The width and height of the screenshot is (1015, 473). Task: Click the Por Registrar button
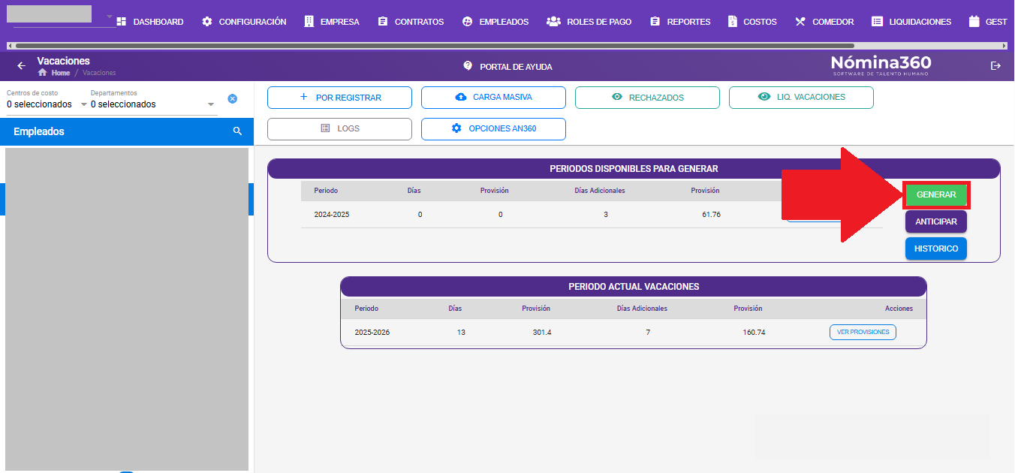(x=339, y=98)
